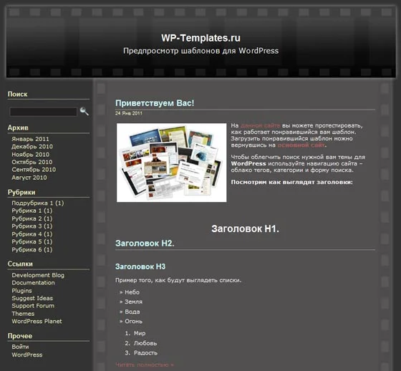Open category Рубрика 3
401x371 pixels.
pyautogui.click(x=32, y=226)
